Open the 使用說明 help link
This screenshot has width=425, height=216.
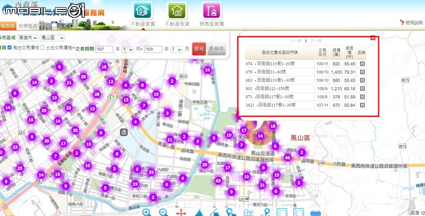[x=411, y=22]
